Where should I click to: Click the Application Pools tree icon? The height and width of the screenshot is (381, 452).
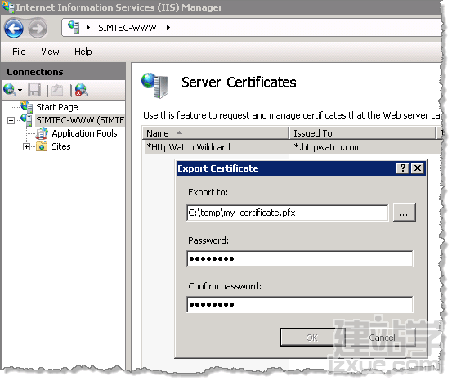pos(42,133)
